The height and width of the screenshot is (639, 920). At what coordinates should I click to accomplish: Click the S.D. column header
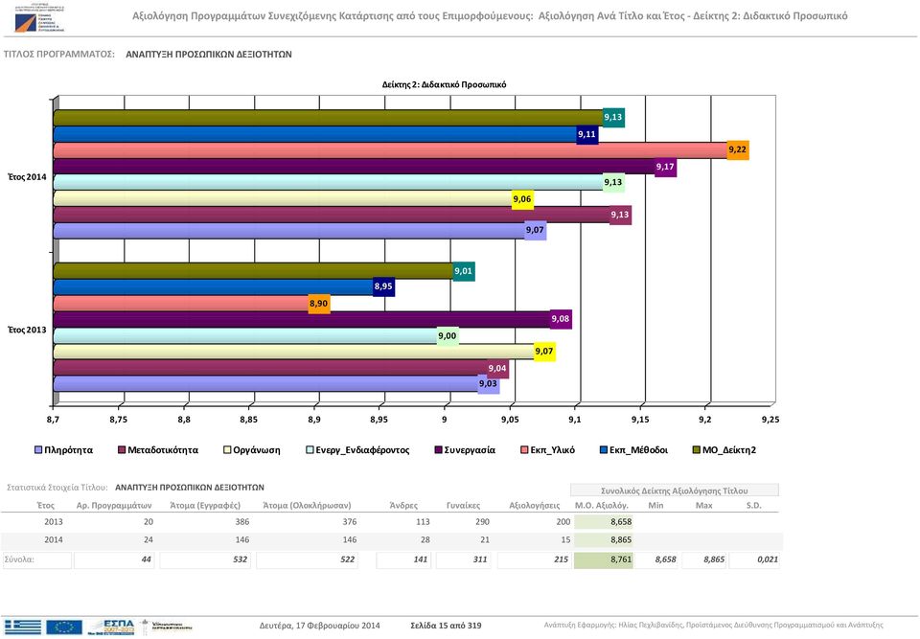point(753,505)
